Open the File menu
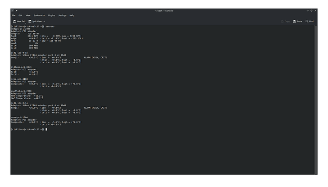 click(14, 16)
